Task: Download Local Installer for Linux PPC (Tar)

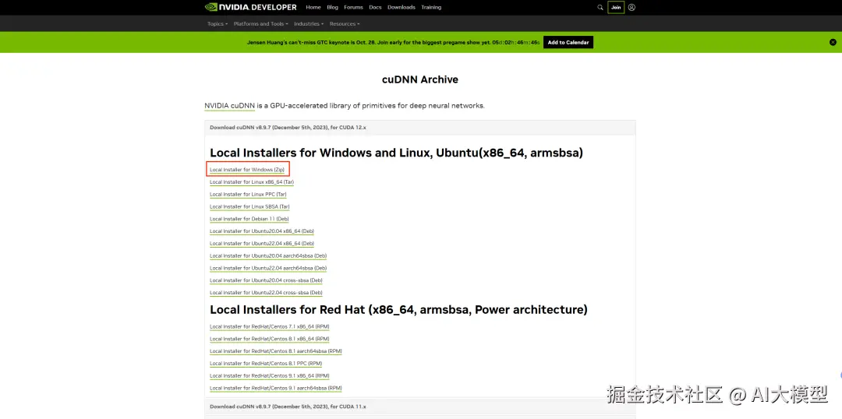Action: point(248,194)
